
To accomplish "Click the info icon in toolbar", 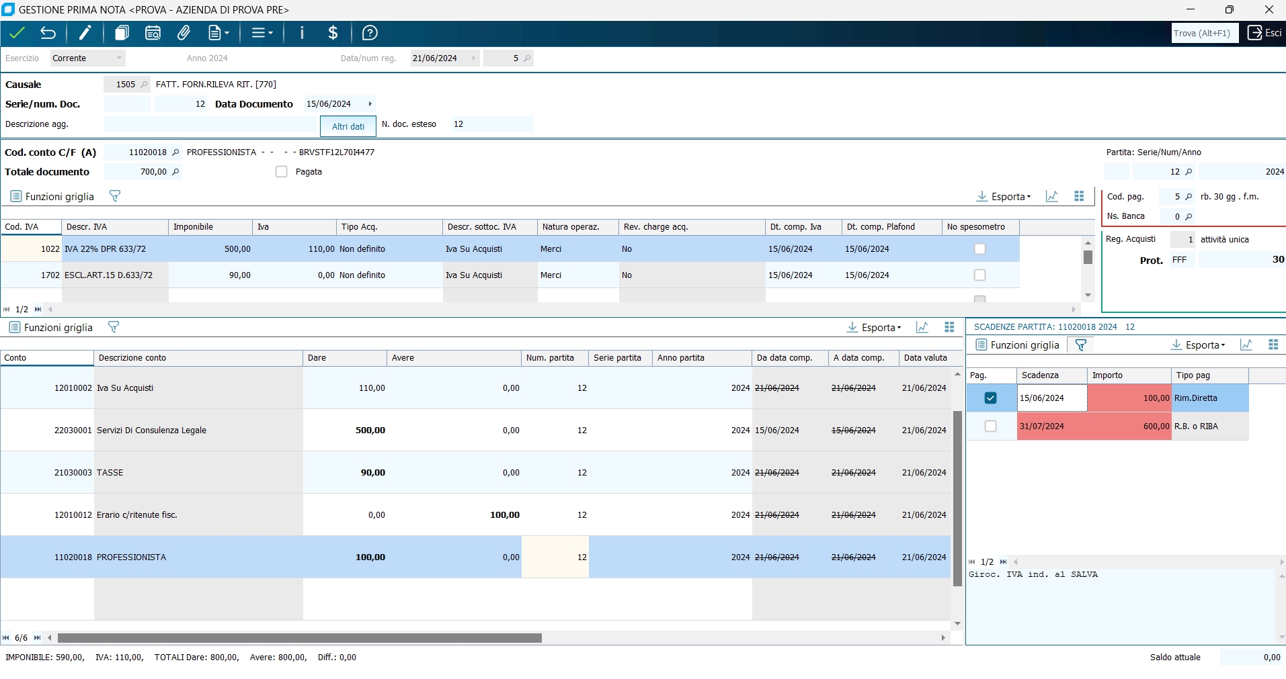I will (302, 33).
